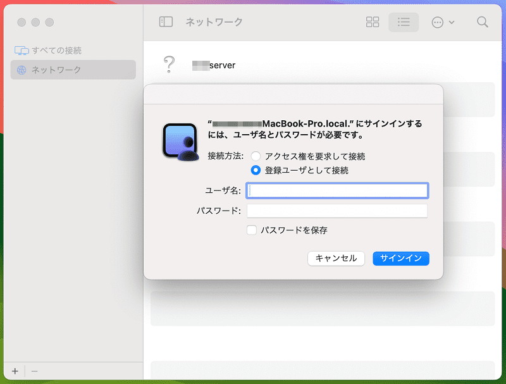Click the キャンセル button
This screenshot has height=384, width=506.
pos(336,259)
